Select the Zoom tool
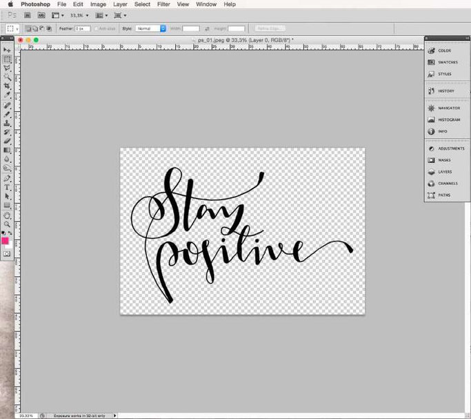The height and width of the screenshot is (419, 471). click(7, 224)
